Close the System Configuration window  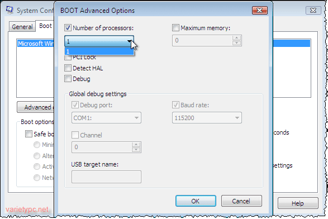(x=313, y=10)
